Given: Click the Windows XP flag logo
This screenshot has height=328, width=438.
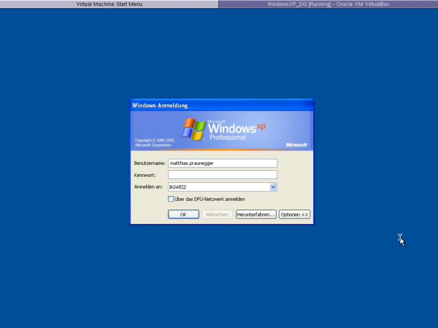Looking at the screenshot, I should coord(193,129).
